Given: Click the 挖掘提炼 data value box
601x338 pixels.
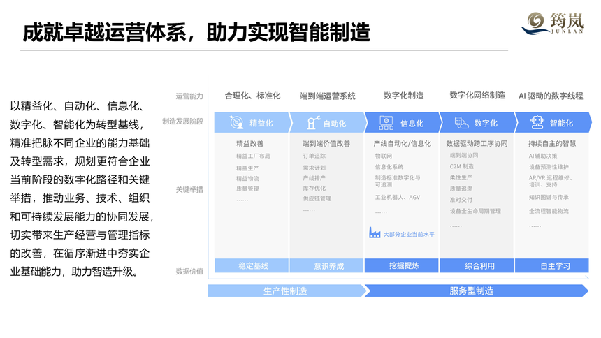Looking at the screenshot, I should (x=401, y=265).
